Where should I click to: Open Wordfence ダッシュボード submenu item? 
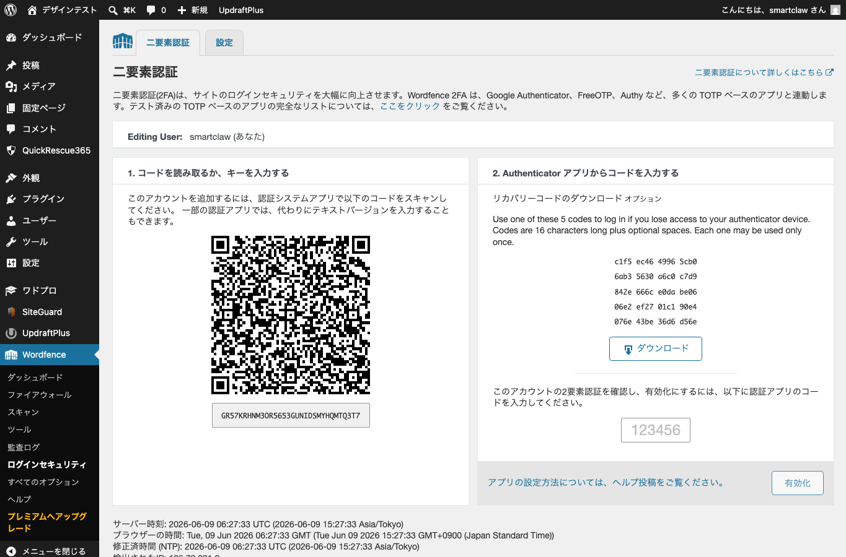[35, 378]
